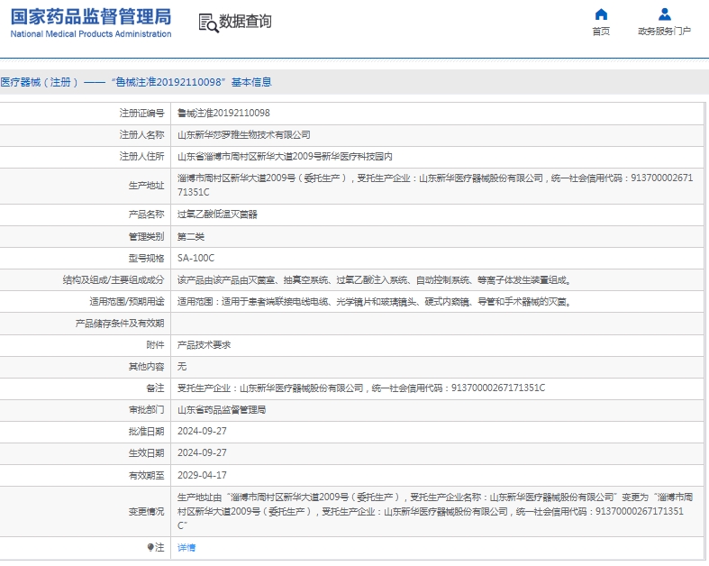Viewport: 709px width, 566px height.
Task: Click the 其他内容 value 无
Action: click(182, 367)
